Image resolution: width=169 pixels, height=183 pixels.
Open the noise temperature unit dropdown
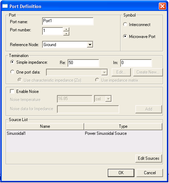[x=108, y=99]
